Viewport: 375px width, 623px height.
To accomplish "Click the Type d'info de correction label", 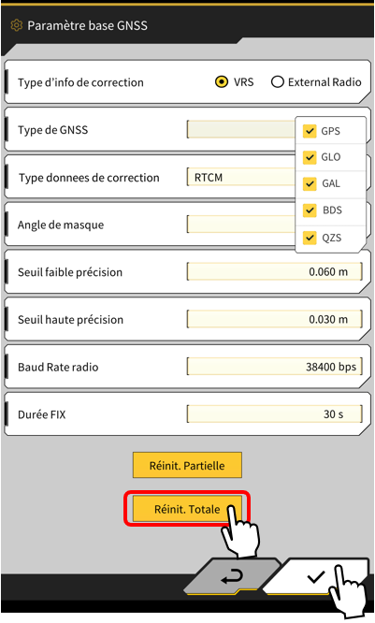I will point(80,82).
